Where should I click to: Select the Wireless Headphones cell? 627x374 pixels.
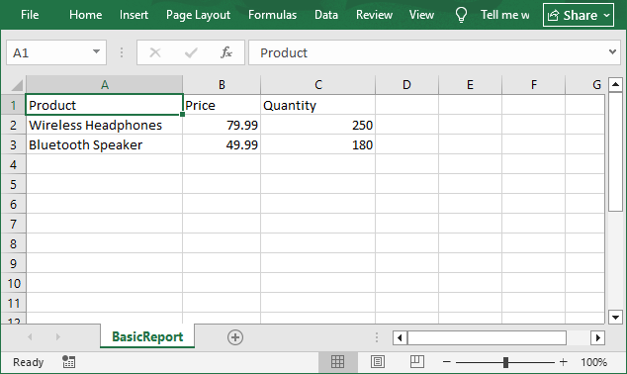click(104, 125)
